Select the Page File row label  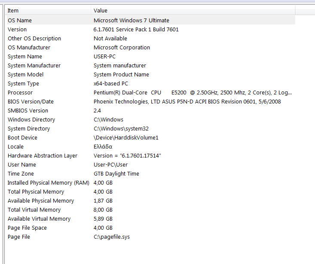pyautogui.click(x=18, y=237)
